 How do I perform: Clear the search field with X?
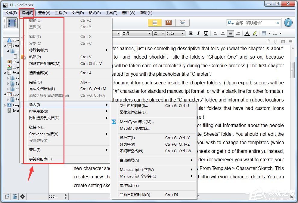click(278, 23)
